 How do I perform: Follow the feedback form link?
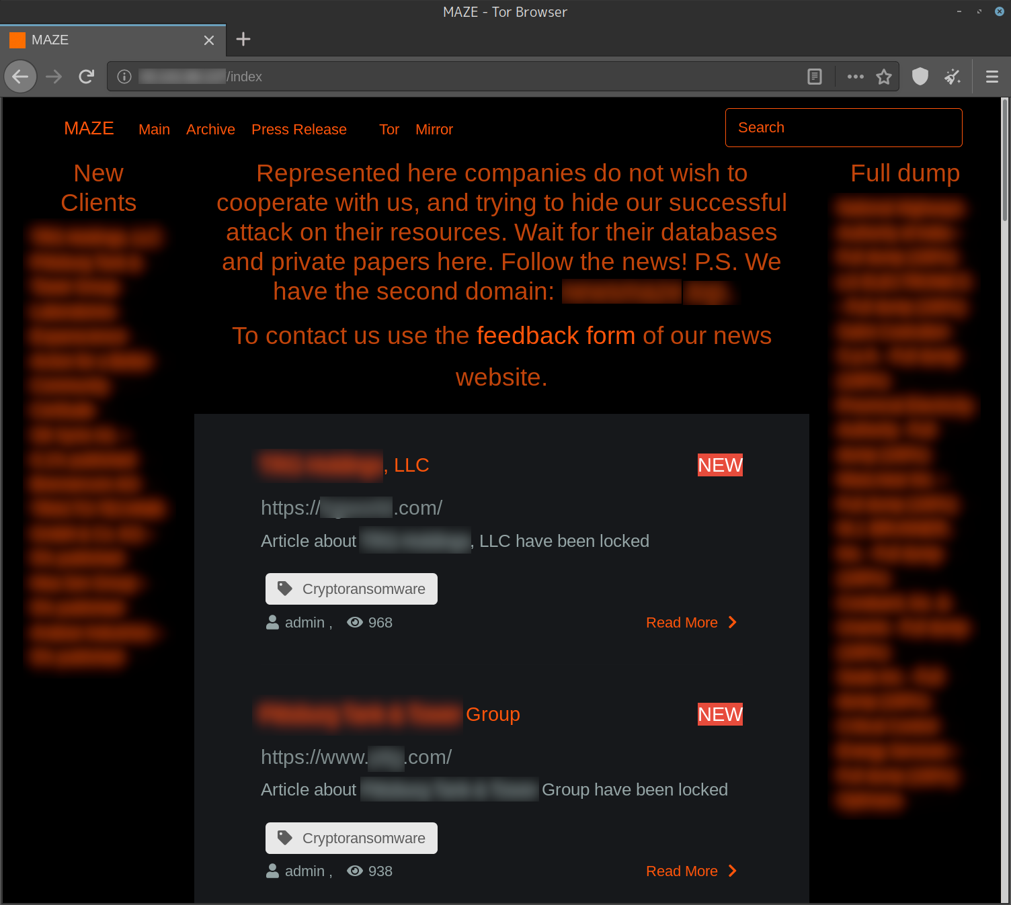(x=556, y=335)
